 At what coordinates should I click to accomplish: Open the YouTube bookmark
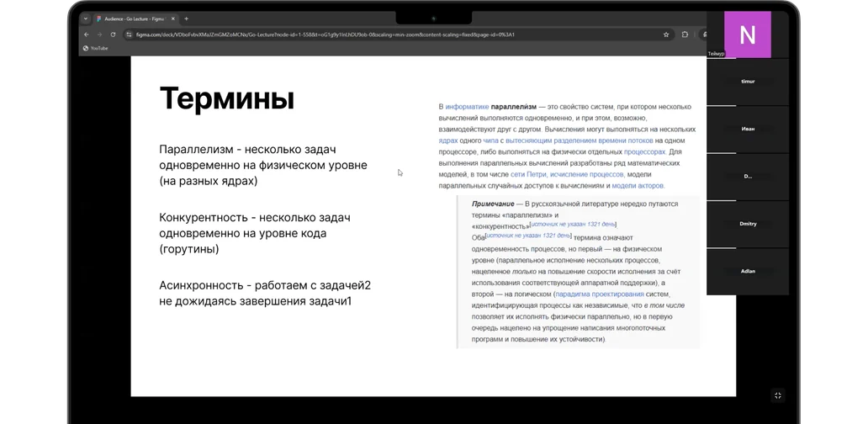click(x=95, y=48)
